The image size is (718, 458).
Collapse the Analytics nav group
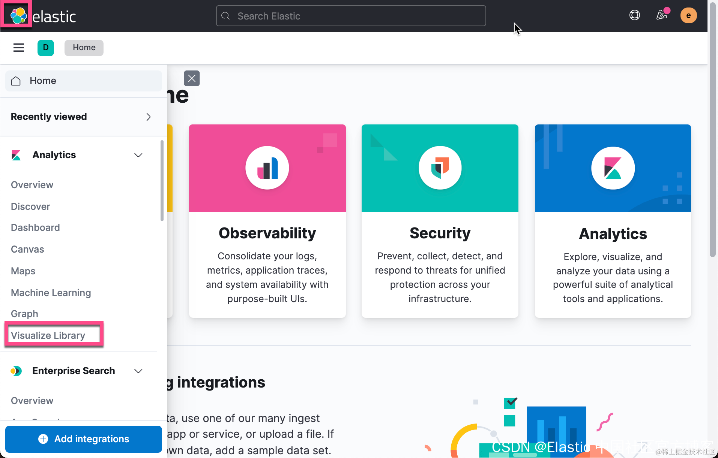(x=138, y=155)
